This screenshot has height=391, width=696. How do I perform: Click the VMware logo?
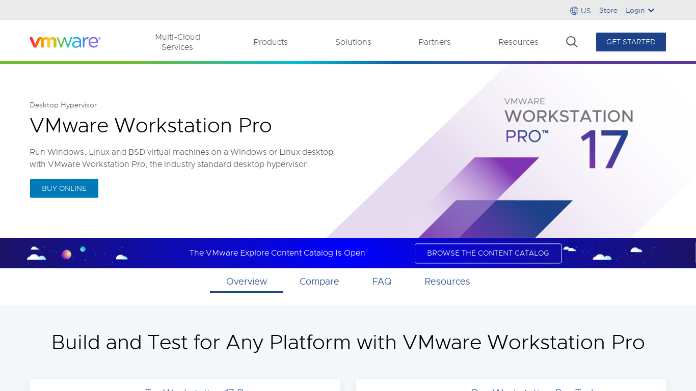(x=65, y=42)
